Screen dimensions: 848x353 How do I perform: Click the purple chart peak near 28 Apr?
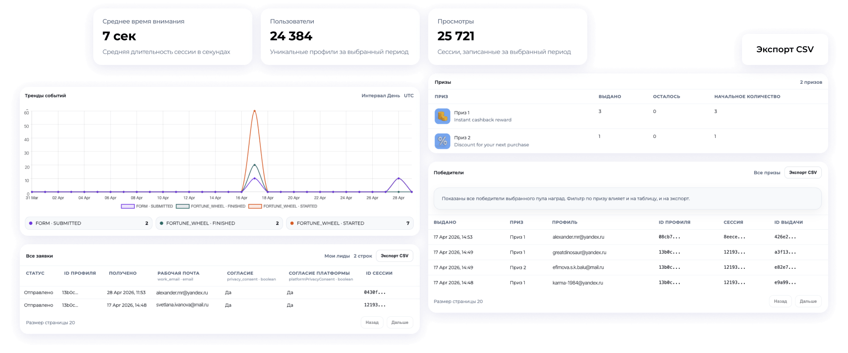(x=399, y=178)
